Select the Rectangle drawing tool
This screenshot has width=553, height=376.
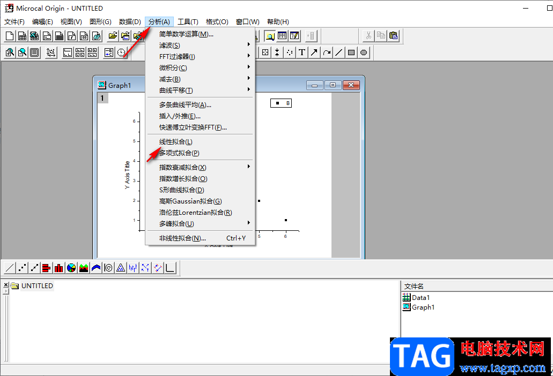(x=351, y=53)
